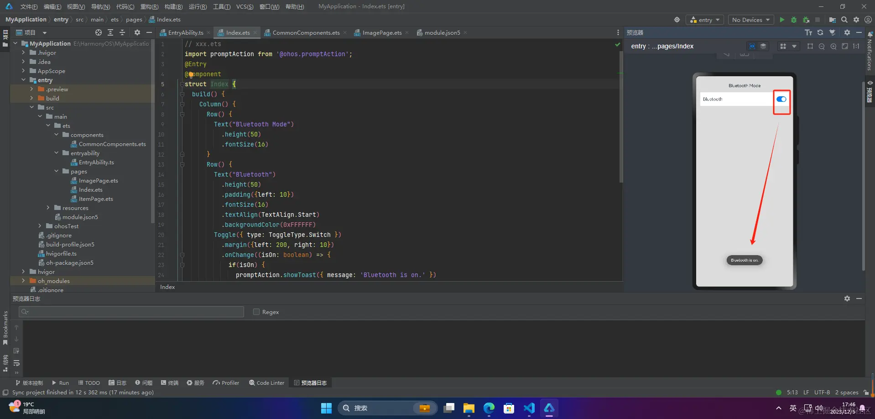Attach debugger to process icon
This screenshot has height=419, width=875.
click(806, 20)
